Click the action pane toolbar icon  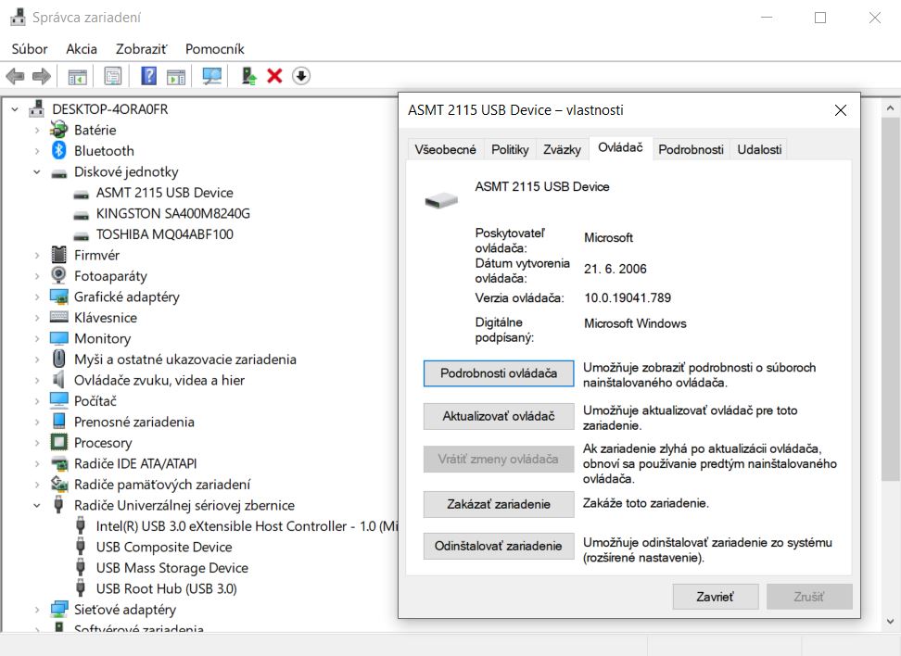point(176,76)
